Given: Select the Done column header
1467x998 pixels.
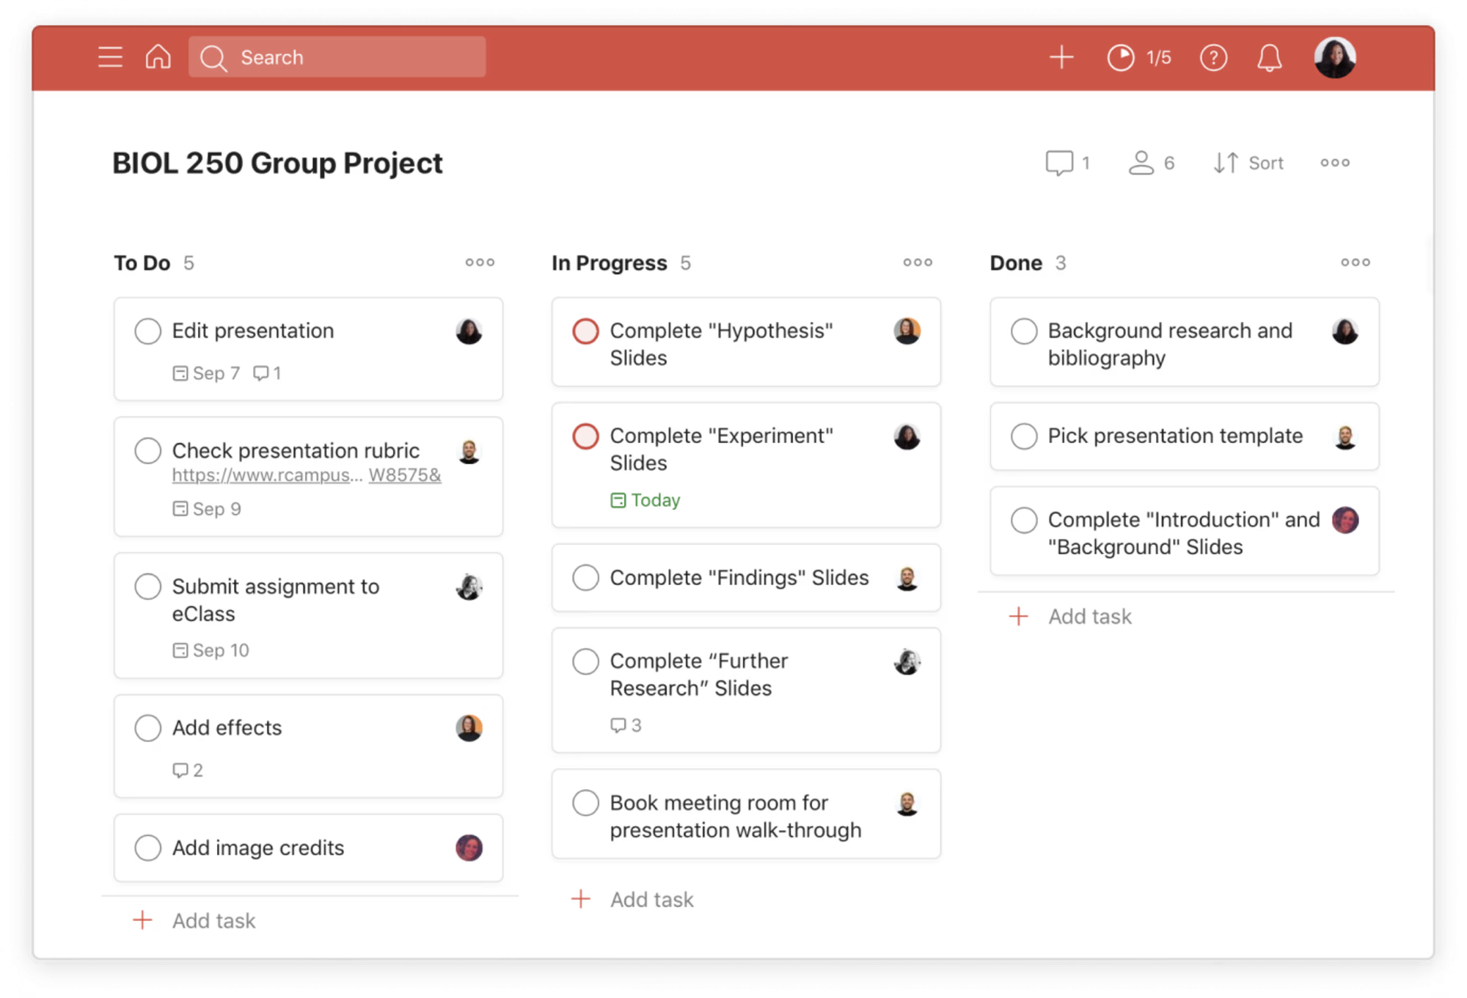Looking at the screenshot, I should pyautogui.click(x=1015, y=263).
